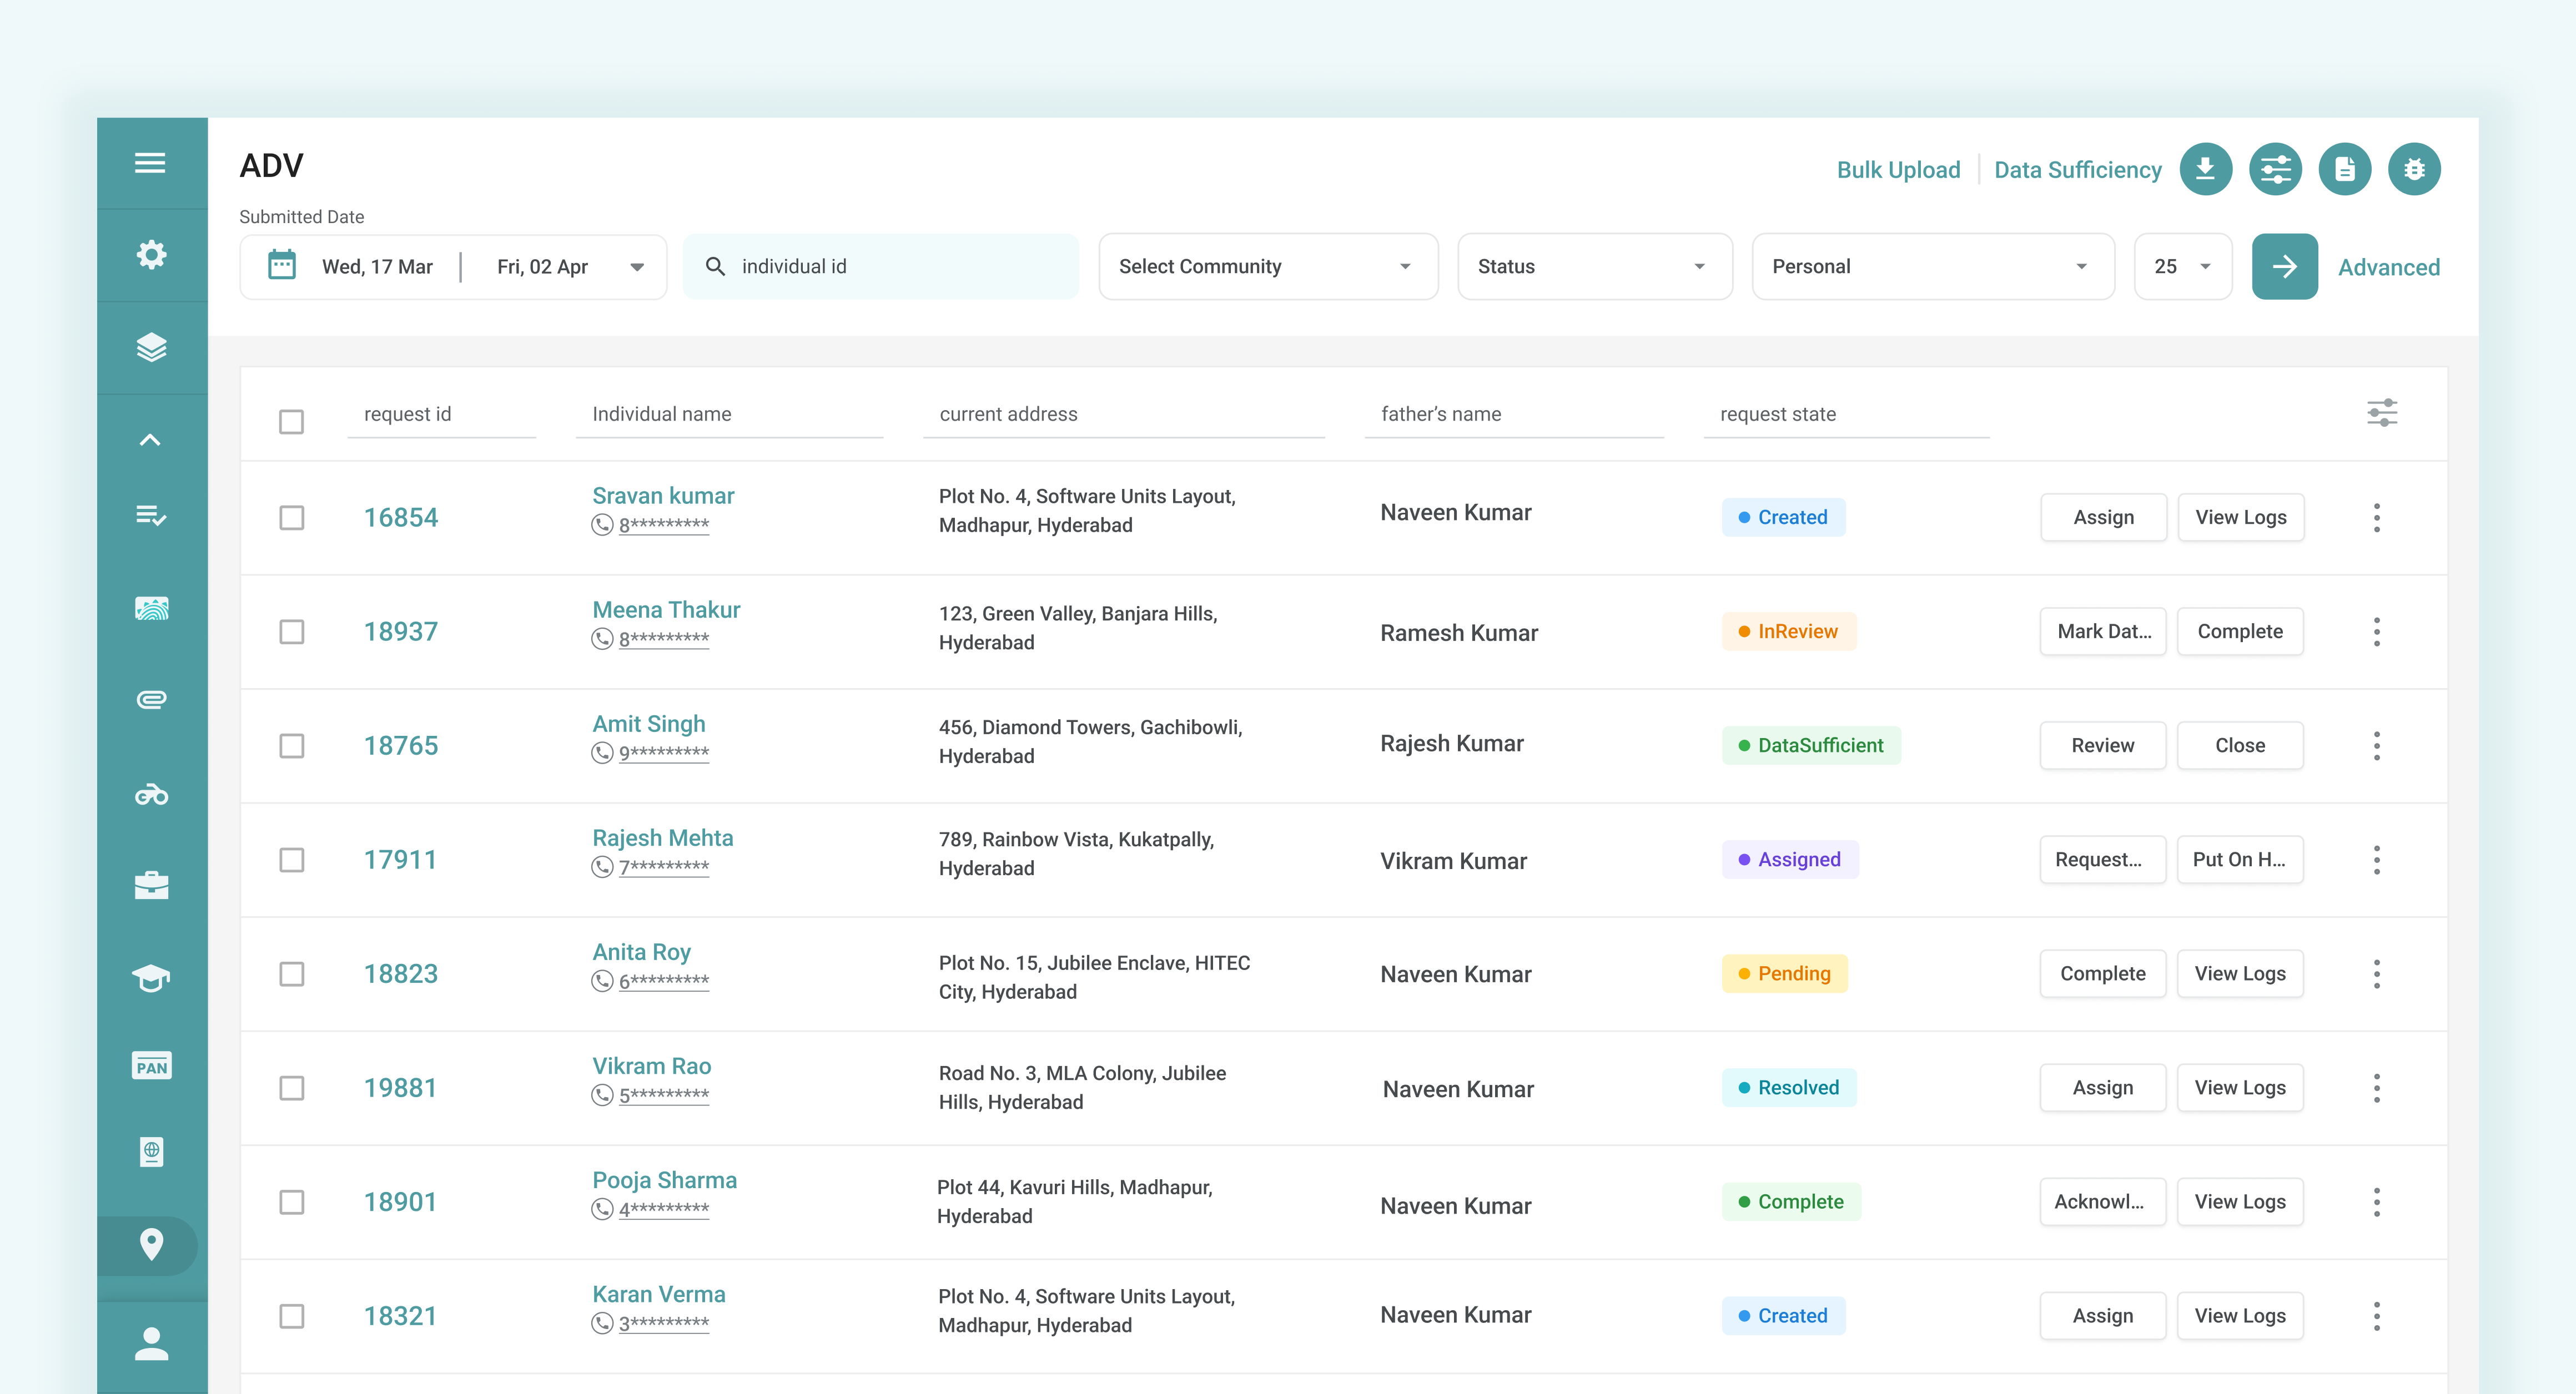Click Close button for request 18765
This screenshot has width=2576, height=1394.
tap(2239, 745)
